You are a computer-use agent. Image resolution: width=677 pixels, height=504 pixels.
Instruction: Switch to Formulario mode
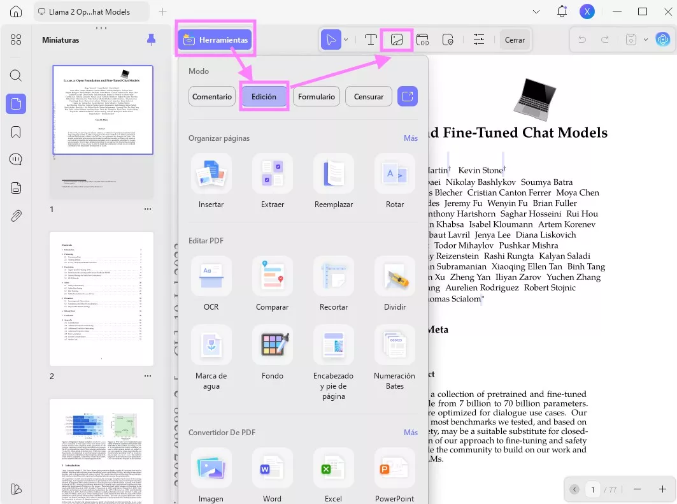(x=317, y=96)
